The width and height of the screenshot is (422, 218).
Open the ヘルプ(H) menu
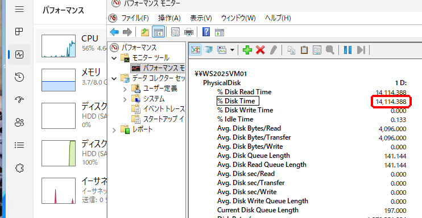click(278, 18)
